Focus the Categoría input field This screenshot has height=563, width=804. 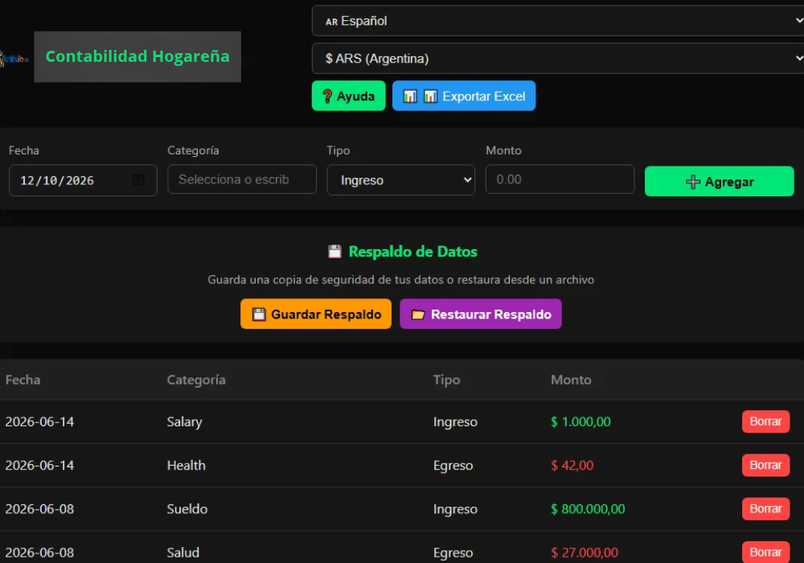click(x=242, y=179)
